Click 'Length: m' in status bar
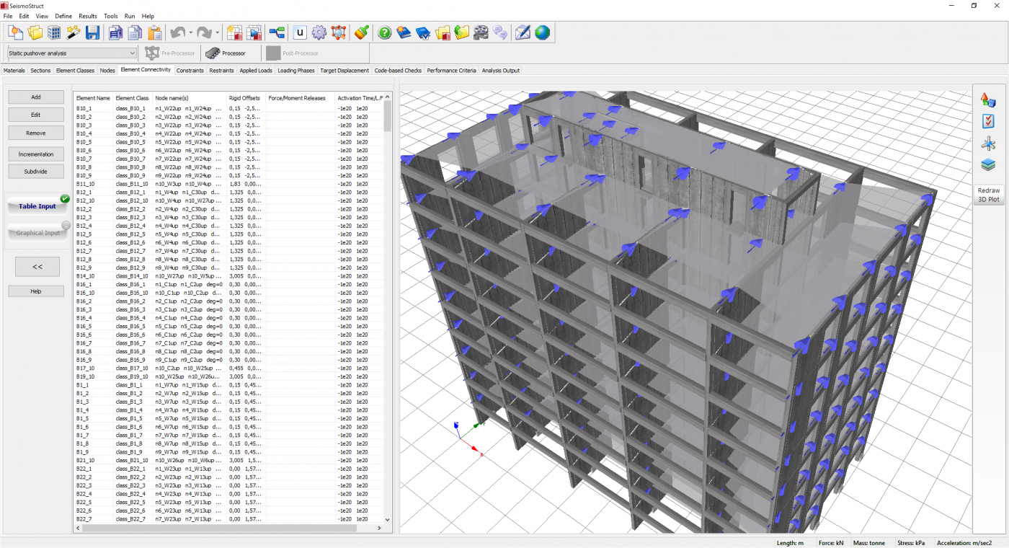 (791, 542)
